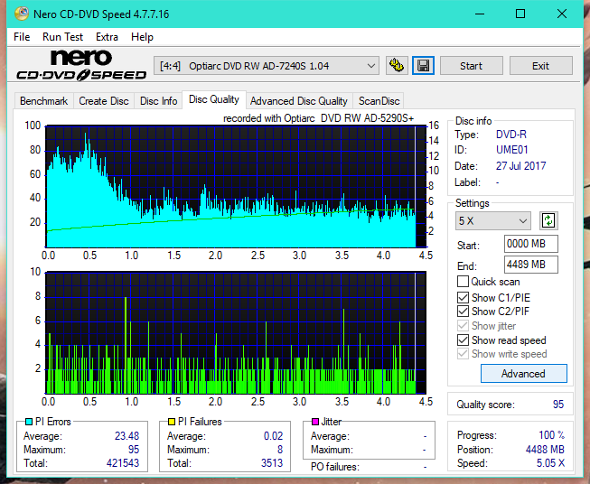Click the Quality score value 95
This screenshot has height=484, width=590.
(x=558, y=405)
